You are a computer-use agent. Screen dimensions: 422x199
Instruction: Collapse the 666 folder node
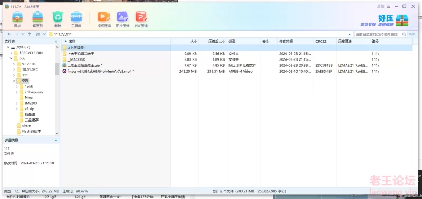[x=11, y=58]
